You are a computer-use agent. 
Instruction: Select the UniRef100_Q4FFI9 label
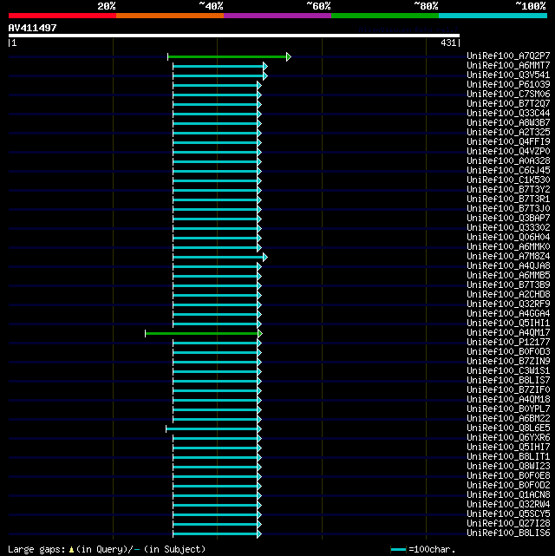click(508, 142)
